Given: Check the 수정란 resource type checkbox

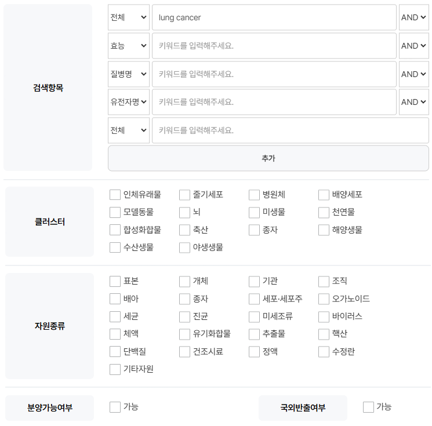Looking at the screenshot, I should click(324, 352).
